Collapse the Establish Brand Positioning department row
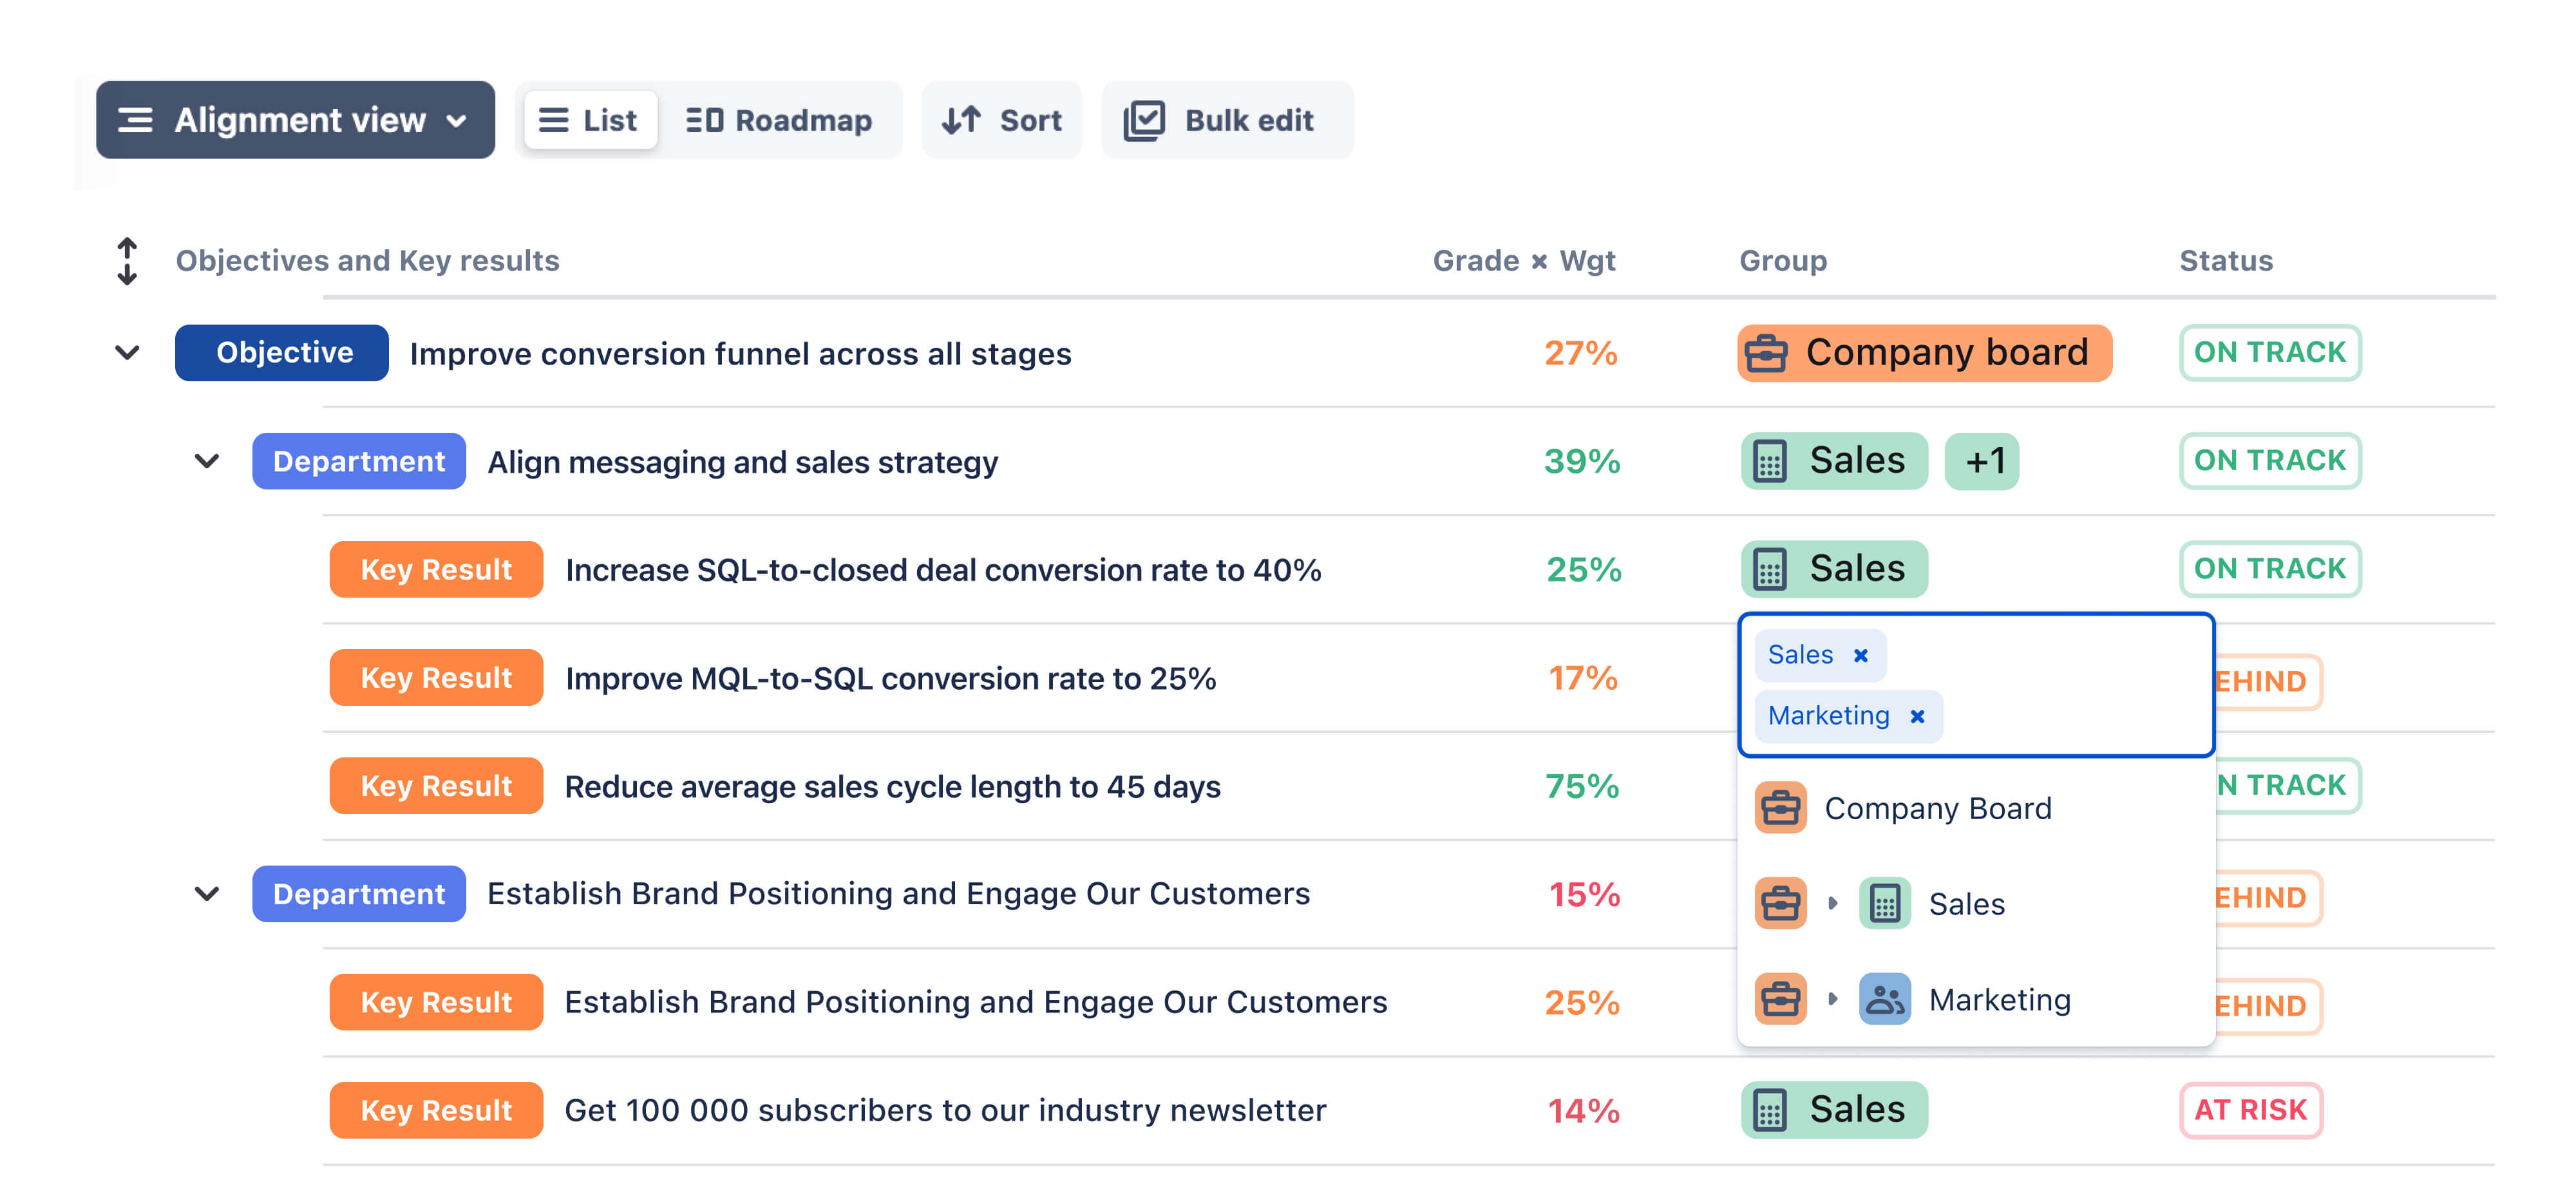This screenshot has height=1185, width=2576. (207, 894)
